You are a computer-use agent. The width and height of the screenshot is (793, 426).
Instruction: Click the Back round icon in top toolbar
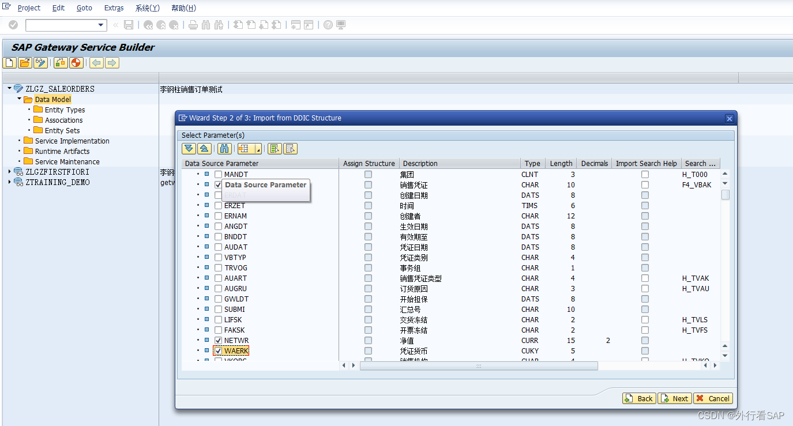coord(148,25)
